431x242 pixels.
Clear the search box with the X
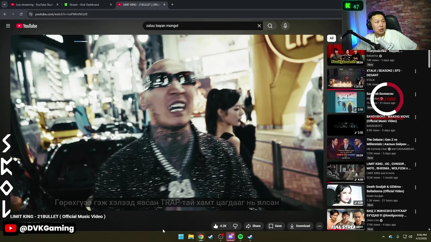pyautogui.click(x=259, y=26)
